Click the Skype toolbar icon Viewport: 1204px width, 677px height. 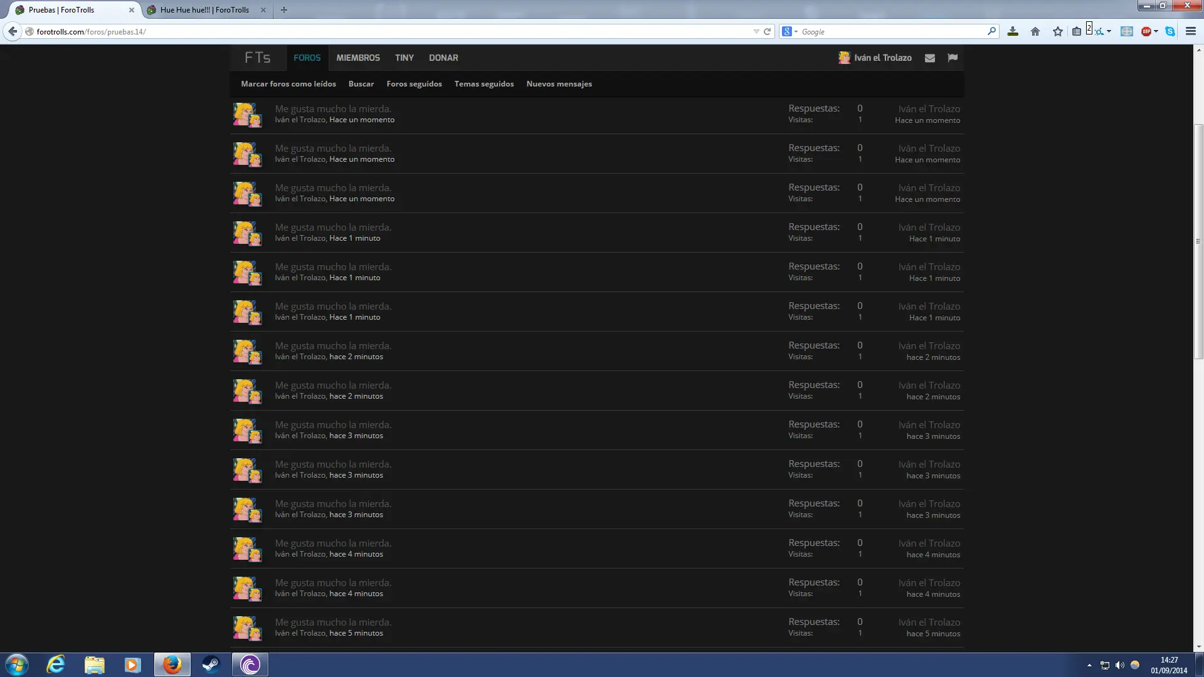pyautogui.click(x=1170, y=31)
